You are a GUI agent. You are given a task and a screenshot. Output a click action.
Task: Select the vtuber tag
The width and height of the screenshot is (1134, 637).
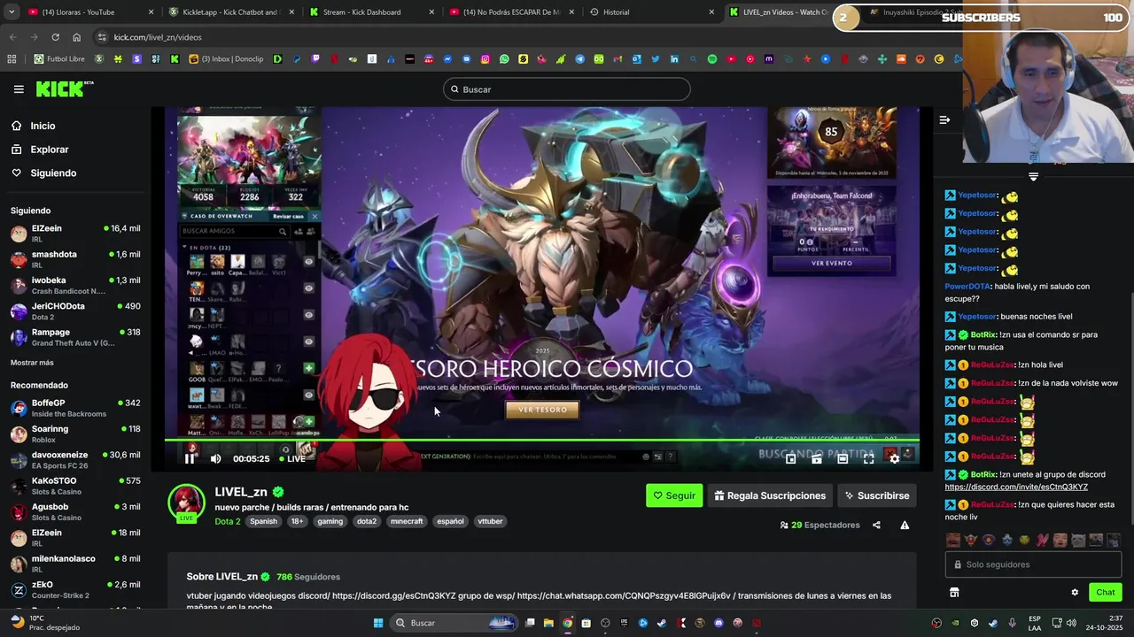click(x=490, y=521)
